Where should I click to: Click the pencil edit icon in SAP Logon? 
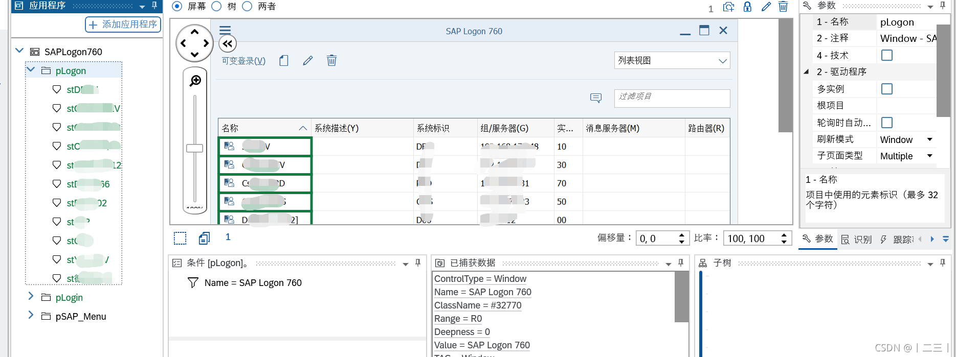(x=307, y=61)
